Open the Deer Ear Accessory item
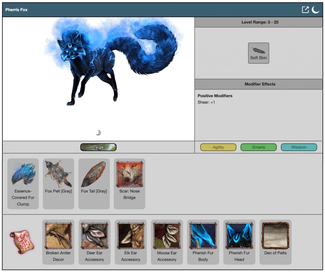Screen dimensions: 325x272 coord(94,236)
